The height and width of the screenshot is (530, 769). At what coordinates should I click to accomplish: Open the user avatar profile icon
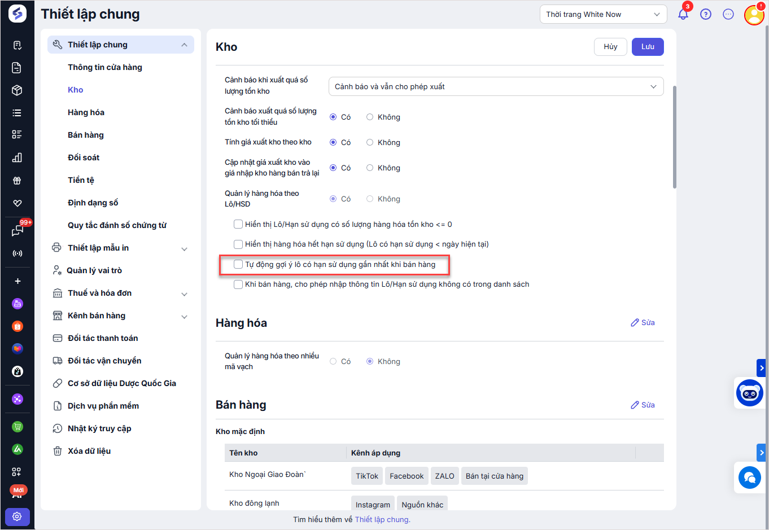(x=754, y=15)
